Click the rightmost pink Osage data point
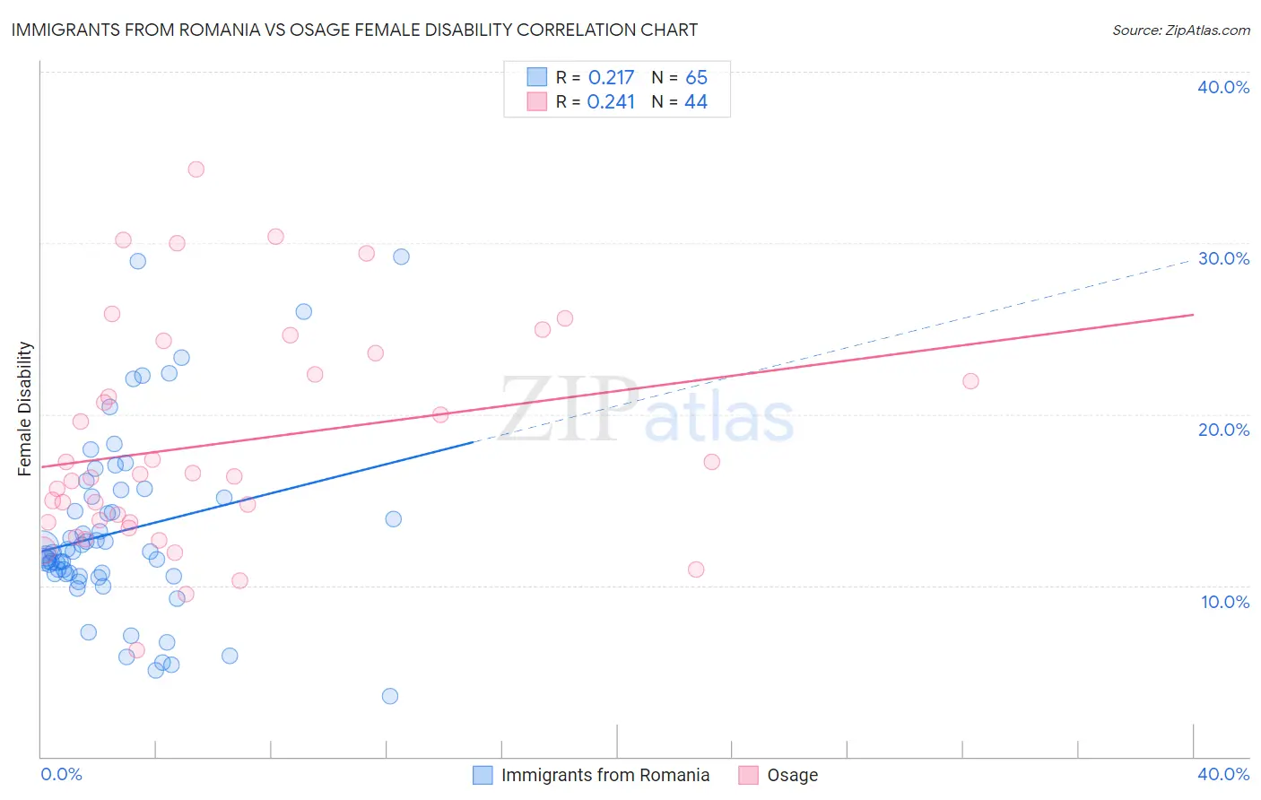This screenshot has height=800, width=1261. 970,381
